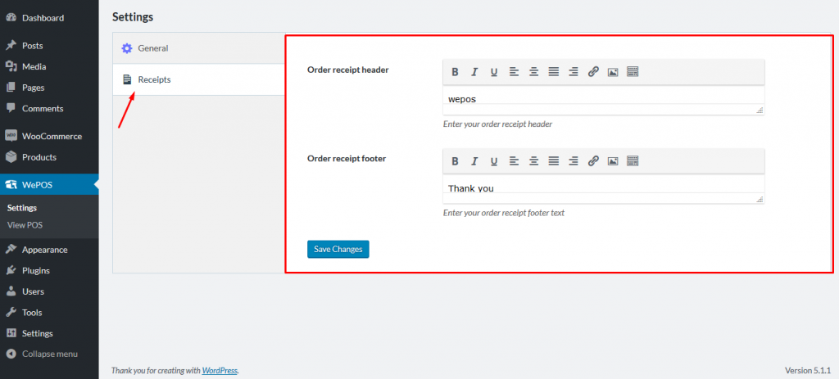Insert link in Order receipt header editor
Image resolution: width=839 pixels, height=379 pixels.
click(593, 72)
